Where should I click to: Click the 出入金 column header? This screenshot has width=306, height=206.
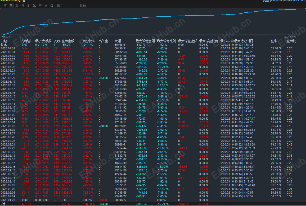click(103, 41)
